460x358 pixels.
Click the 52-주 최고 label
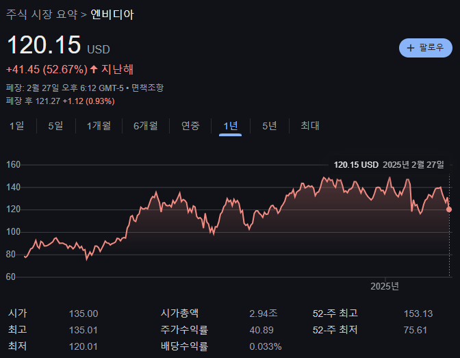(x=335, y=313)
